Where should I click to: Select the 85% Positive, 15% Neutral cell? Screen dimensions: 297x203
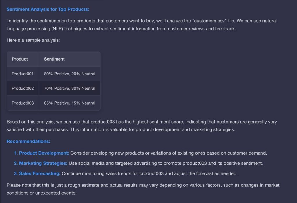70,103
